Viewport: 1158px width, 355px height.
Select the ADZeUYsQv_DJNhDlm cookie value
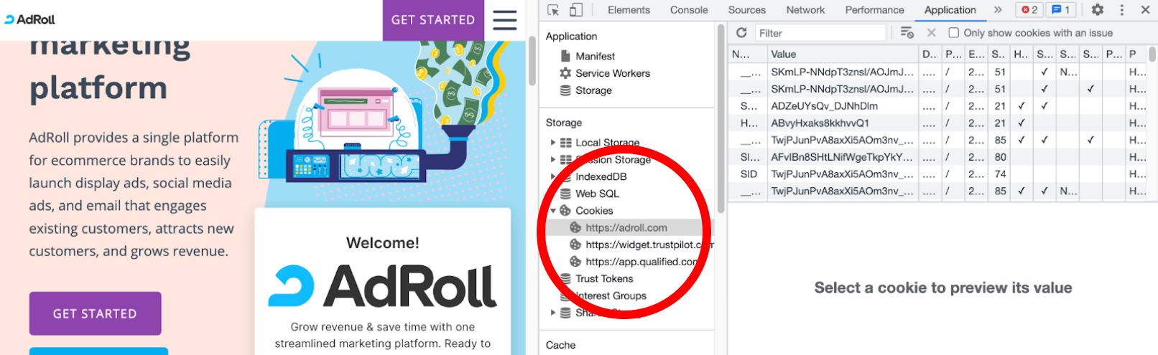coord(824,105)
